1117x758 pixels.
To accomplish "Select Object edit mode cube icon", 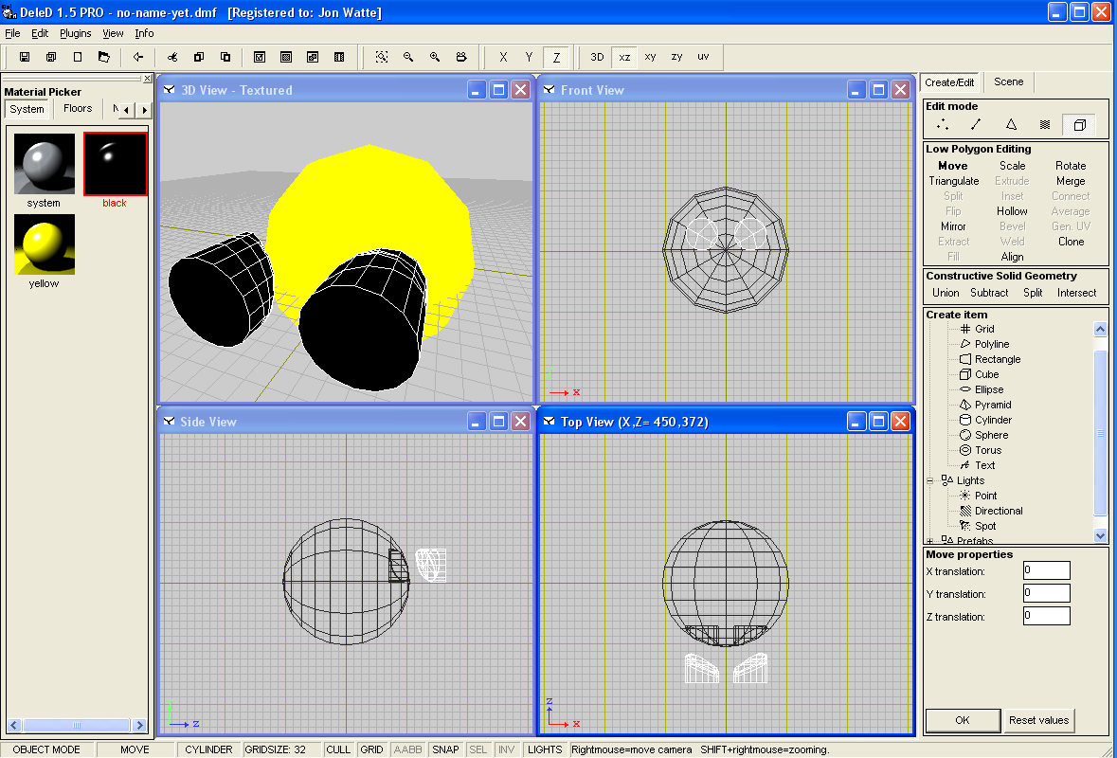I will pyautogui.click(x=1079, y=124).
